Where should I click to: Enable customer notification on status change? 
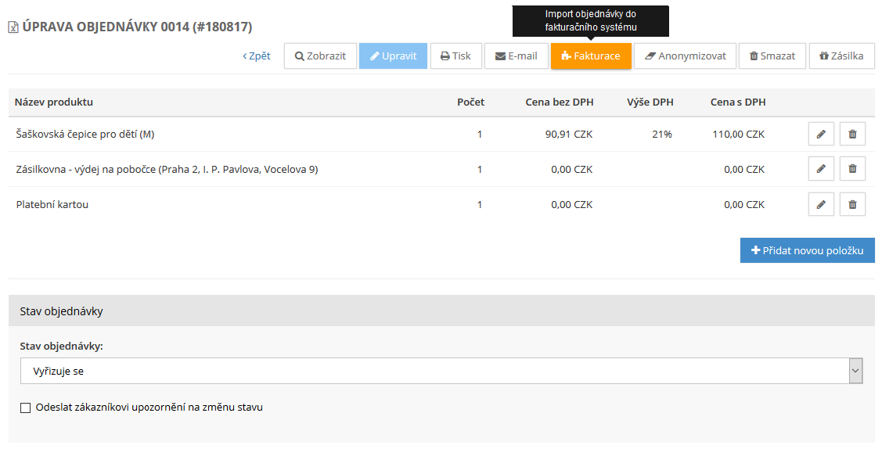tap(26, 408)
